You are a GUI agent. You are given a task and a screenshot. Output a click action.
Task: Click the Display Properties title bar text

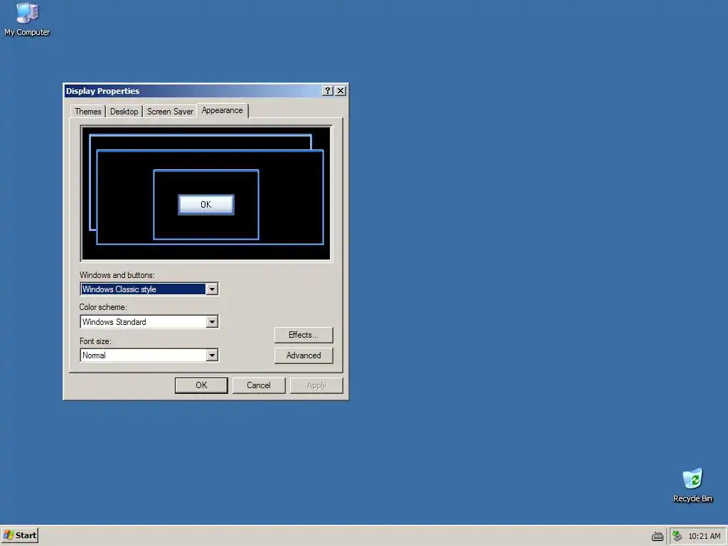point(102,91)
